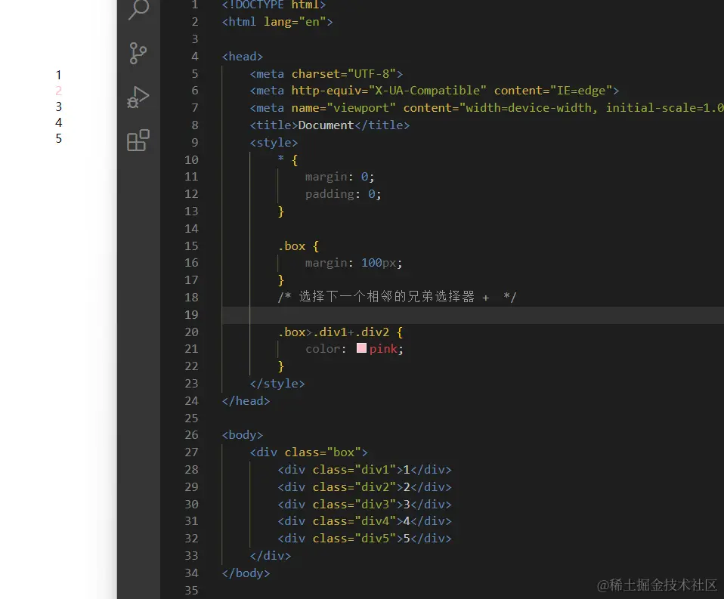Click the div class="box" opening tag
Image resolution: width=724 pixels, height=599 pixels.
309,452
